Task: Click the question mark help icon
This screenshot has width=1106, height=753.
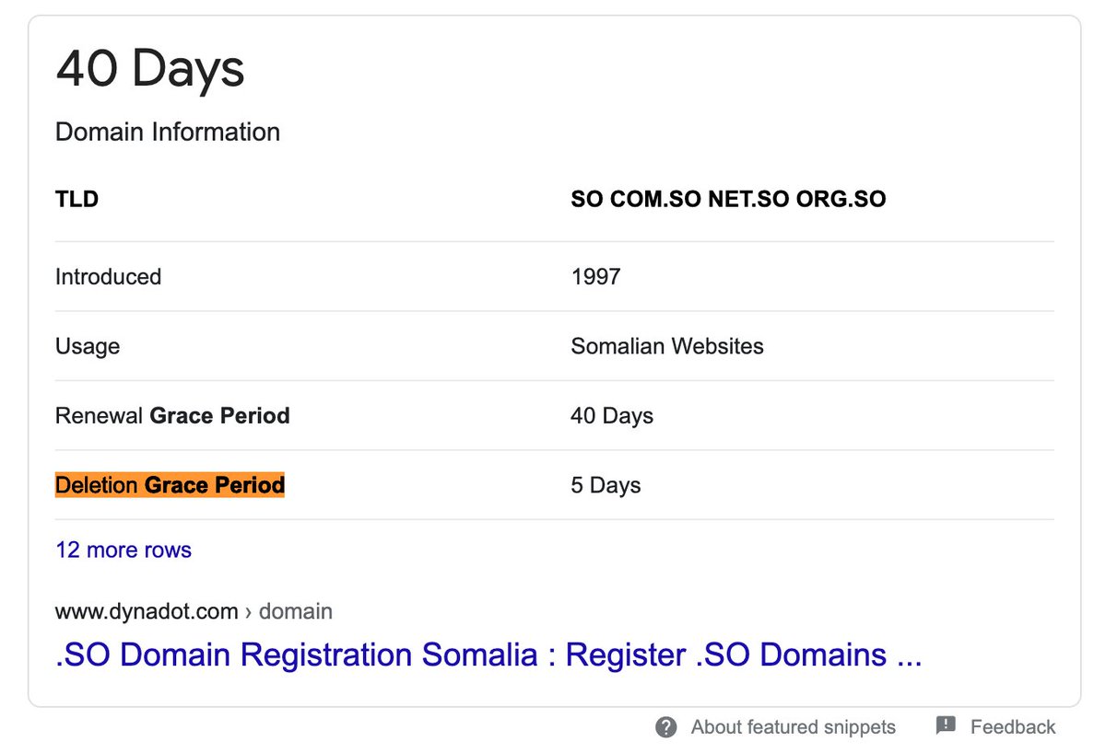Action: (666, 727)
